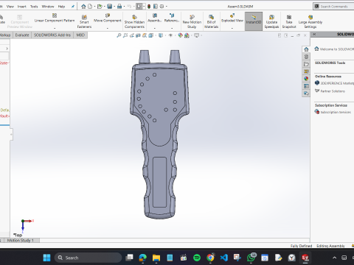Create an Exploded View
The height and width of the screenshot is (265, 354).
click(x=232, y=18)
